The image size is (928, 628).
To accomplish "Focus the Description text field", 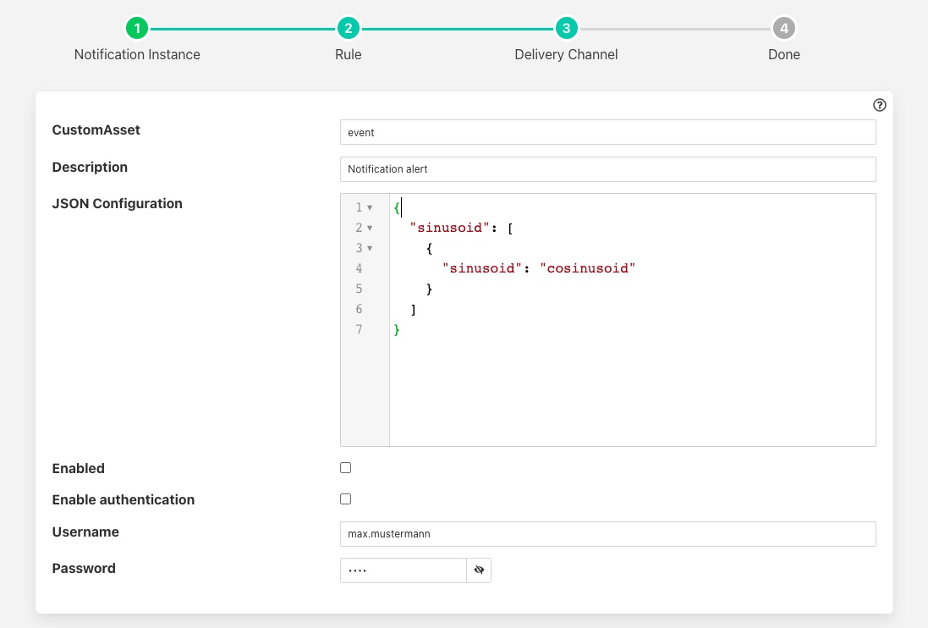I will (607, 169).
